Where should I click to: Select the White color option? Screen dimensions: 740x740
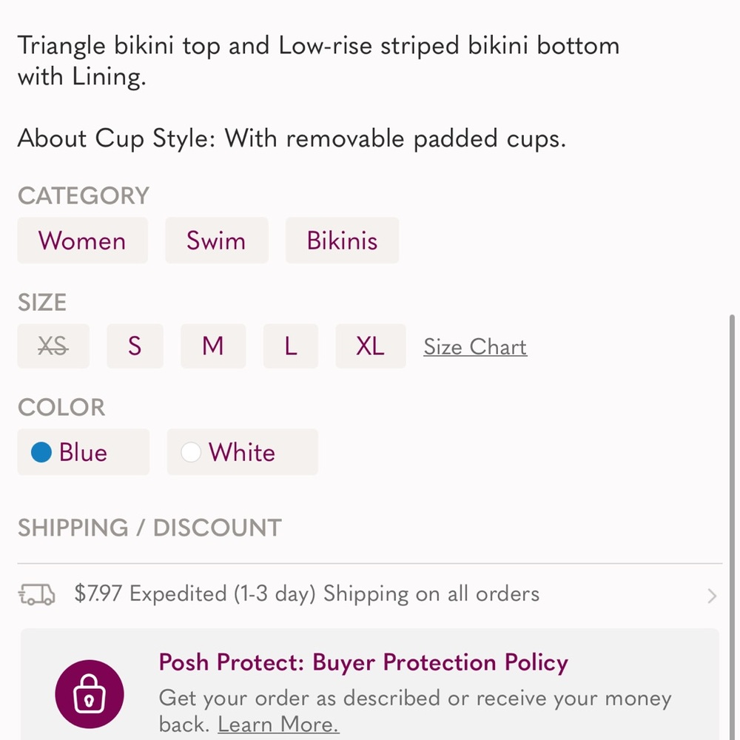coord(242,452)
